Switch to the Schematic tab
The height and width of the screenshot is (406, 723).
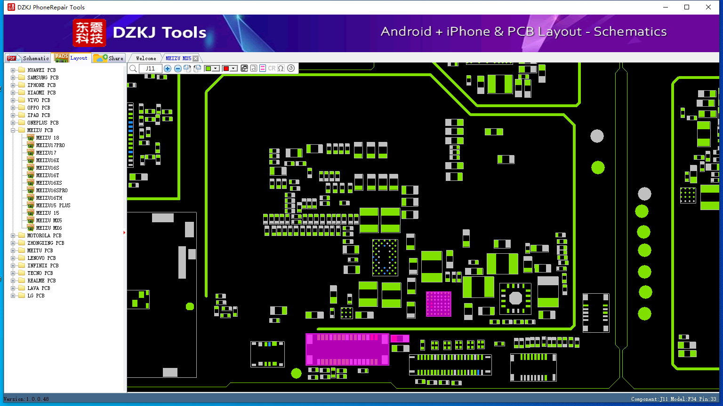coord(28,58)
